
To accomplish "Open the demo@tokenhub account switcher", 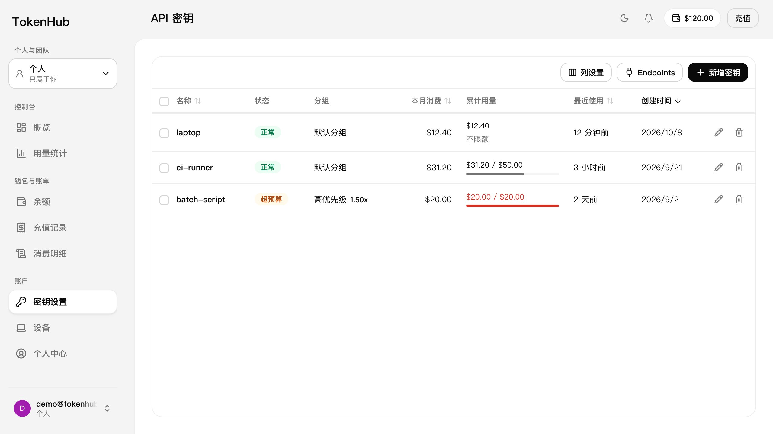I will [x=63, y=408].
